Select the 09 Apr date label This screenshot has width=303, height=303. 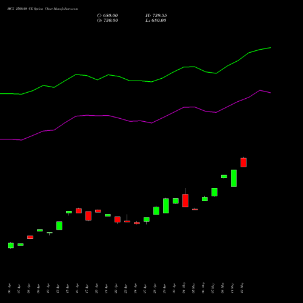pyautogui.click(x=38, y=288)
